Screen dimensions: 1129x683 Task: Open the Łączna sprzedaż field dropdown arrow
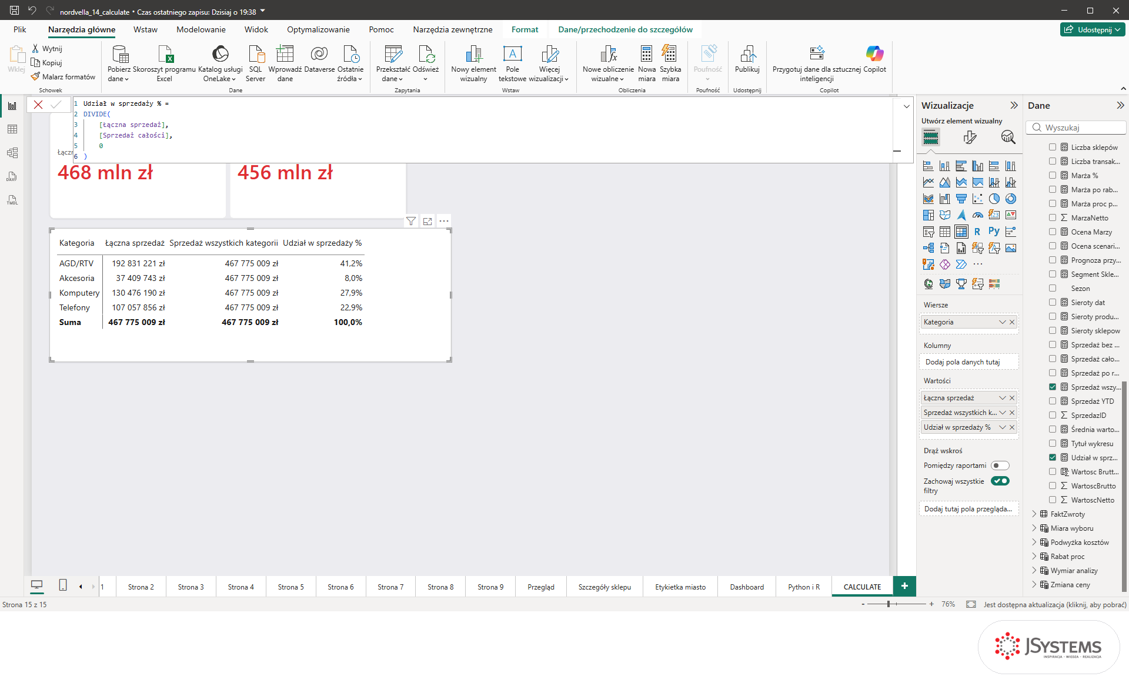click(1002, 398)
